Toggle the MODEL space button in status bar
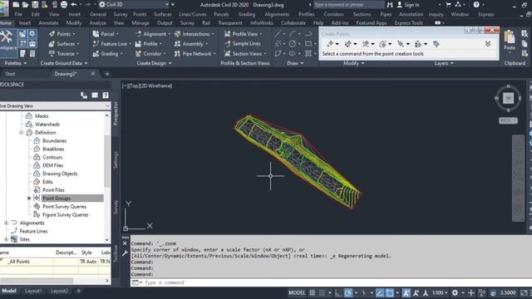Screen dimensions: 532x299 coord(297,292)
